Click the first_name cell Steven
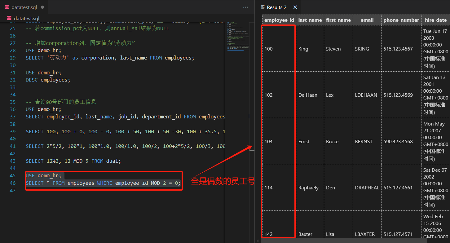The image size is (450, 243). click(338, 49)
